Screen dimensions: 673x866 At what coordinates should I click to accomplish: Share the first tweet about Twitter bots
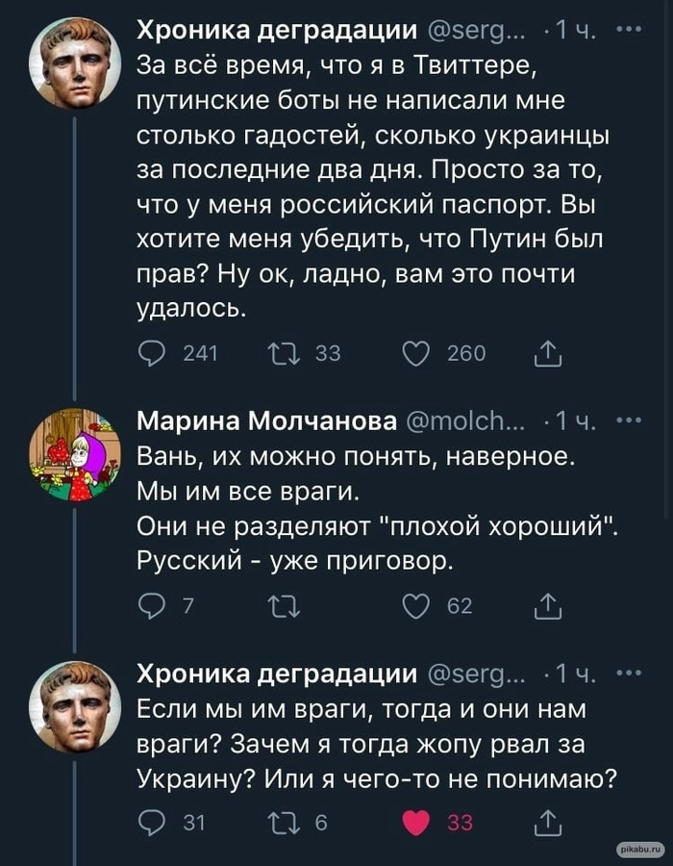(546, 354)
